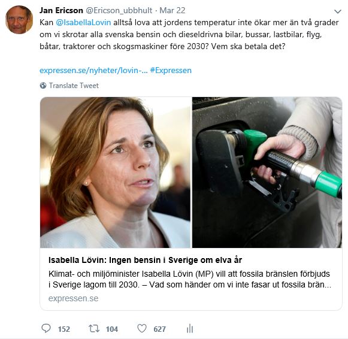
Task: Open tweet analytics bar chart icon
Action: 190,329
